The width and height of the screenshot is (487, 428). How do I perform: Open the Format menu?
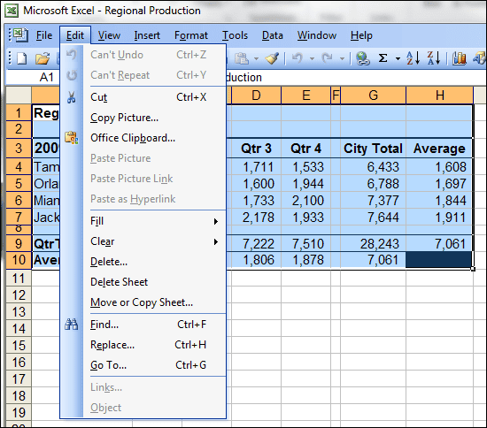[x=191, y=35]
